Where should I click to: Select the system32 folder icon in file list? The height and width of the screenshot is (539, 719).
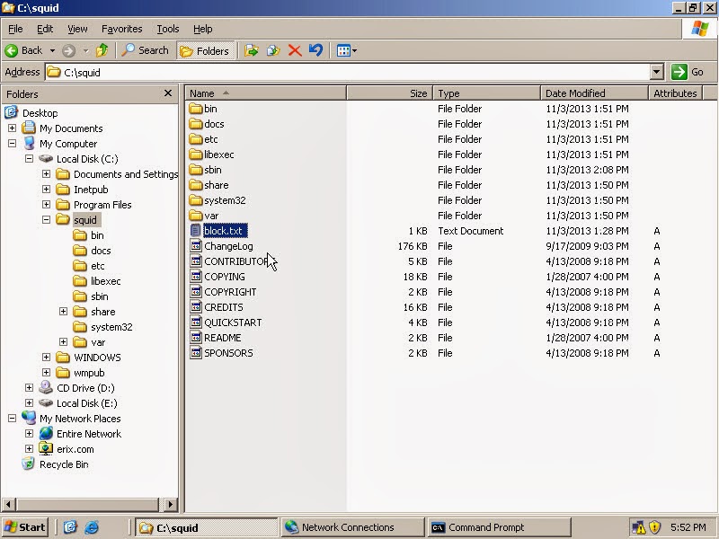pyautogui.click(x=196, y=200)
